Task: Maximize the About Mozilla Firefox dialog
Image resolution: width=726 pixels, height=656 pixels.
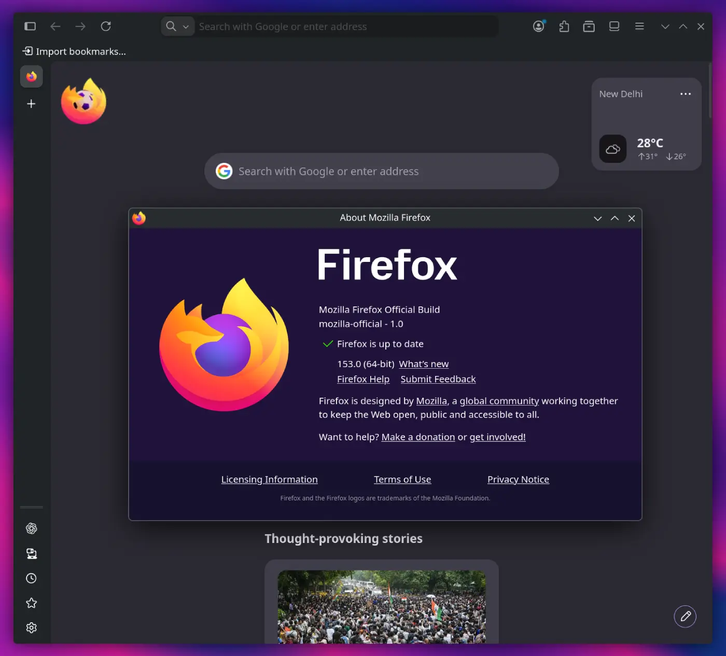Action: coord(615,218)
